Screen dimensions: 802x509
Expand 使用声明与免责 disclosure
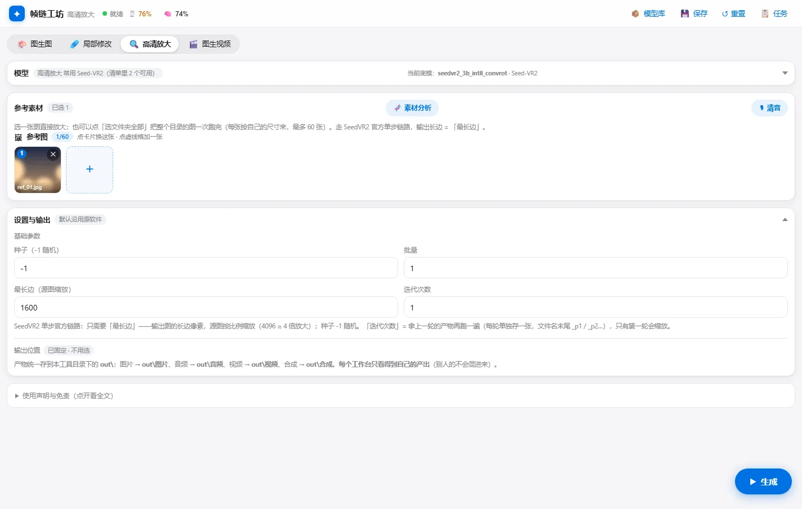click(64, 396)
